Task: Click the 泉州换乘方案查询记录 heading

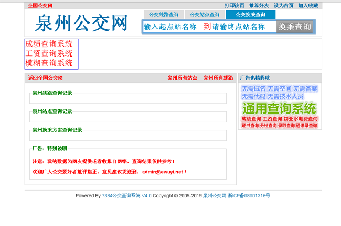Action: tap(57, 130)
